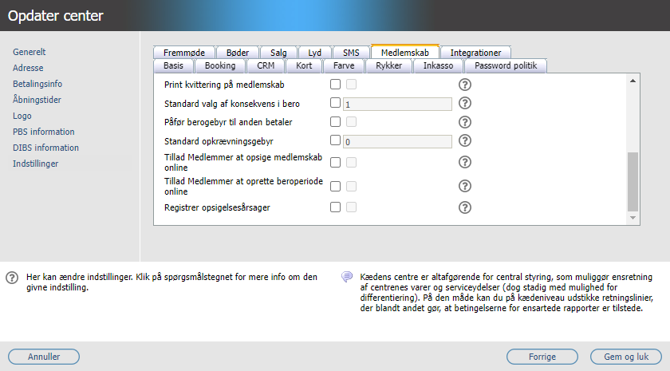Click the question mark icon beside 'Her kan ændre indstillinger'
Image resolution: width=670 pixels, height=371 pixels.
[12, 278]
